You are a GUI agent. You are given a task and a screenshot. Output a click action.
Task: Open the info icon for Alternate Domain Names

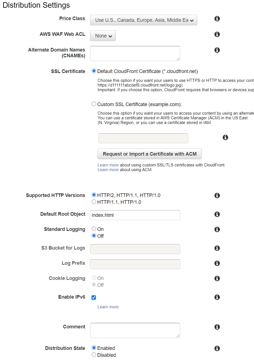tap(217, 50)
